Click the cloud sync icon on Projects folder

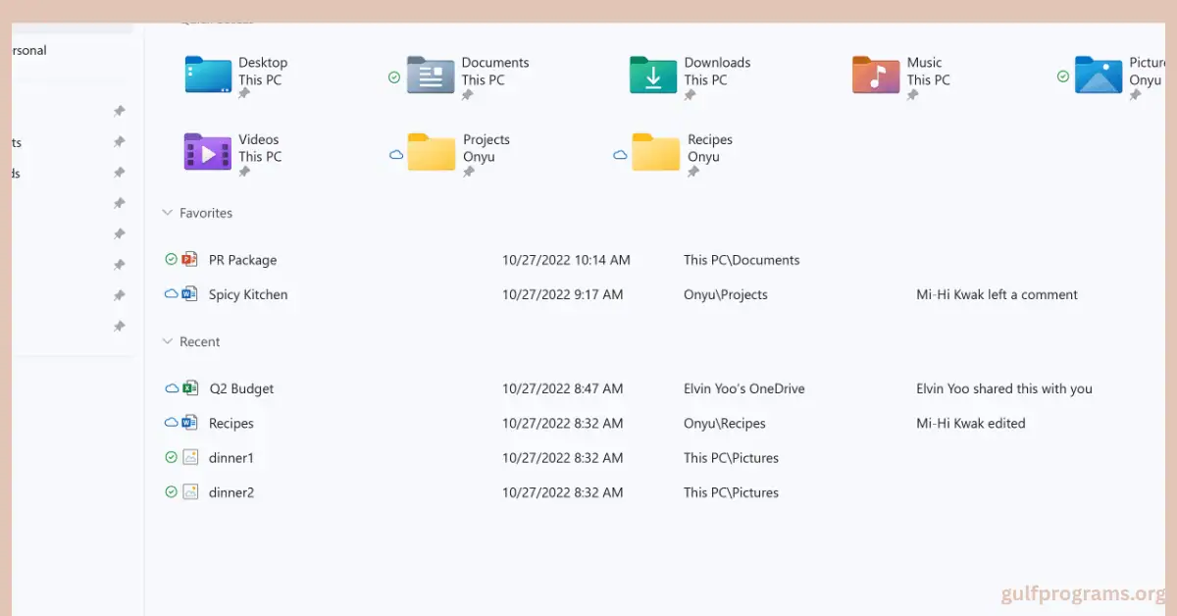click(396, 154)
